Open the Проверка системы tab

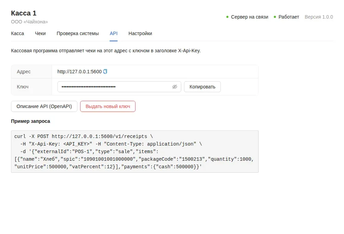78,34
